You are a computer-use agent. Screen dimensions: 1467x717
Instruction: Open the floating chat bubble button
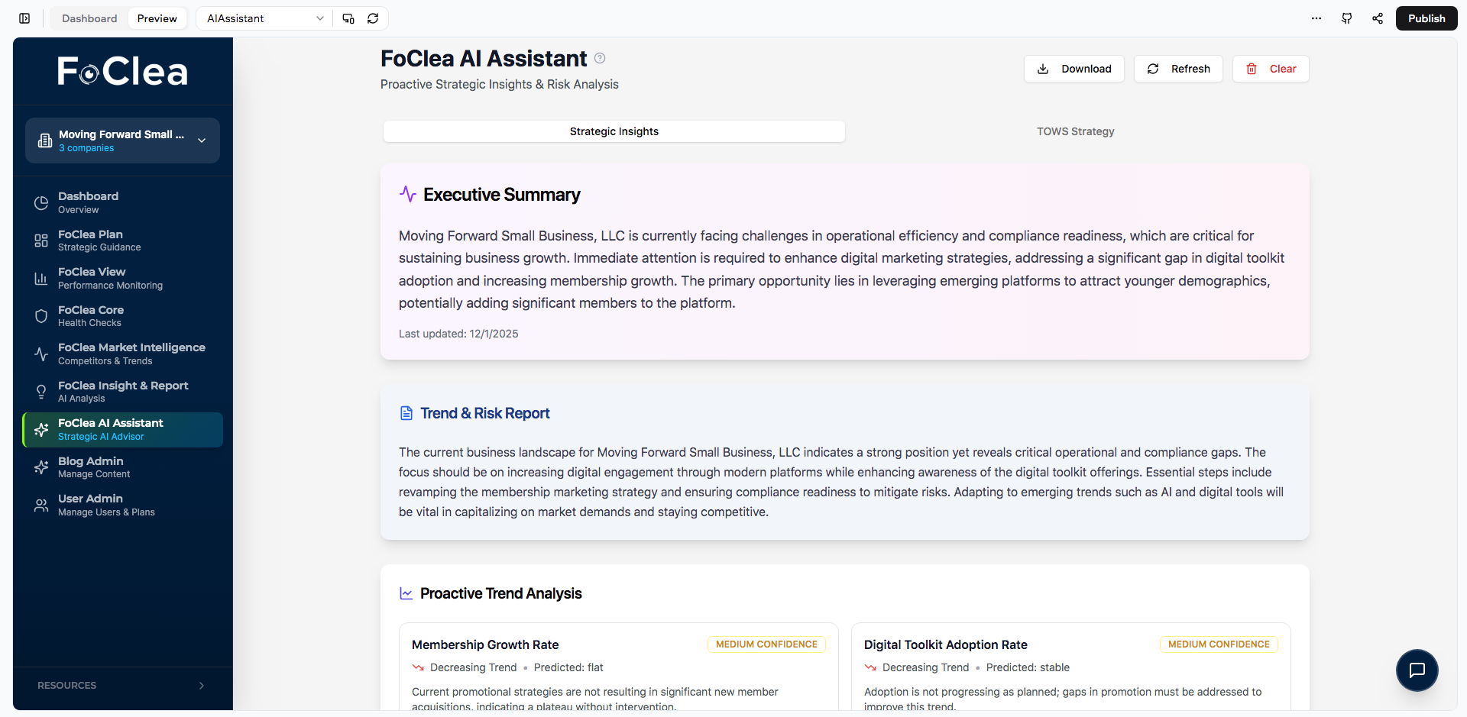pos(1417,670)
